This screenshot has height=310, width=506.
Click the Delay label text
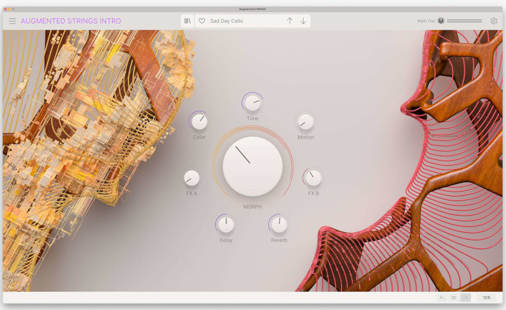pyautogui.click(x=226, y=240)
